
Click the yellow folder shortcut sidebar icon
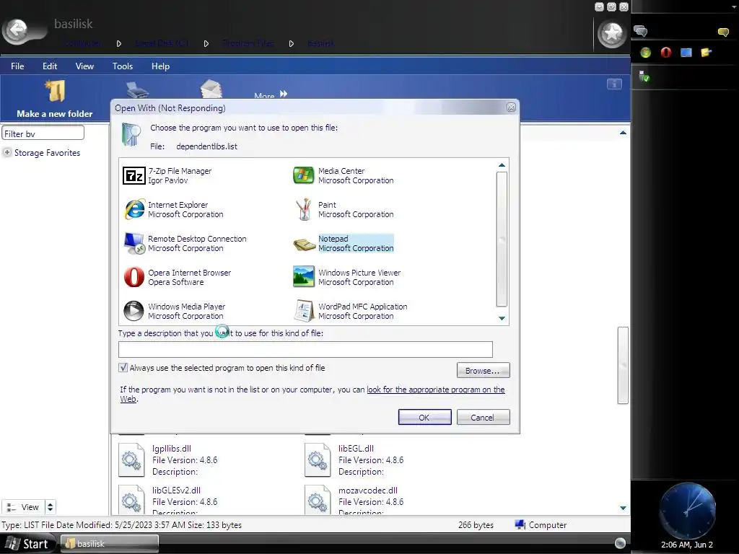click(x=706, y=52)
